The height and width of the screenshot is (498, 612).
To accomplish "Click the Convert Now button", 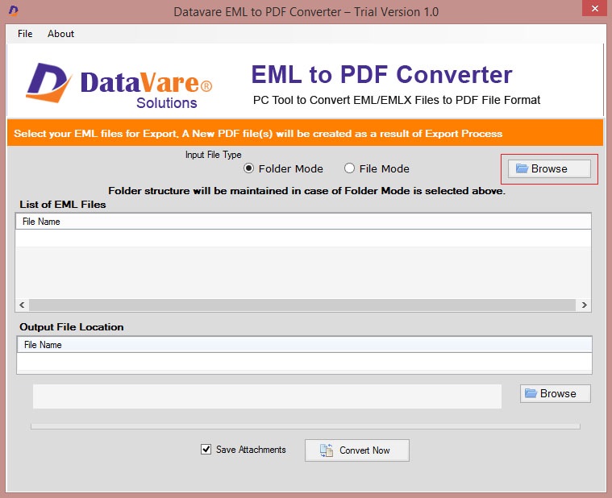I will [357, 450].
